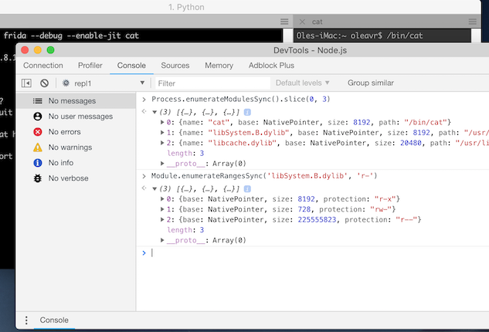Collapse the second (3) ranges array

pyautogui.click(x=155, y=188)
